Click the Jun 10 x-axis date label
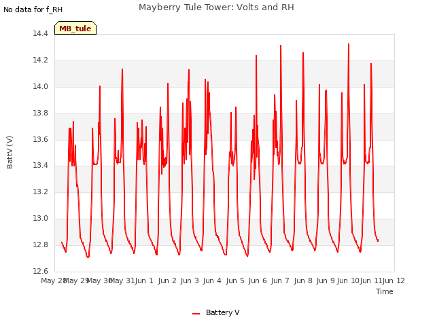 348,280
